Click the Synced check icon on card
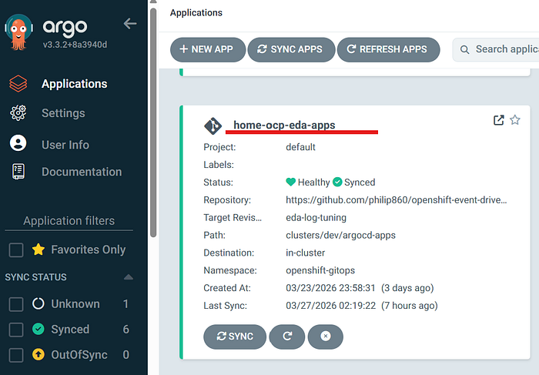Screen dimensions: 539x375 tap(337, 182)
